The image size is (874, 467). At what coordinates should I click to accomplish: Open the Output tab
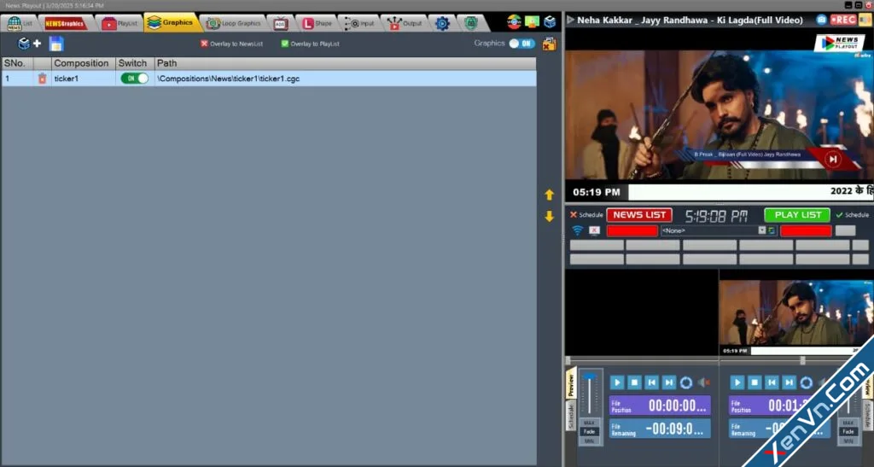pyautogui.click(x=405, y=23)
